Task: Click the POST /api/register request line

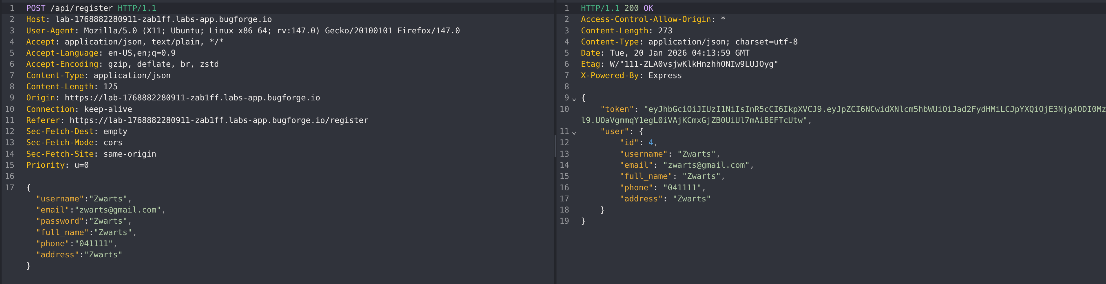Action: pos(91,8)
